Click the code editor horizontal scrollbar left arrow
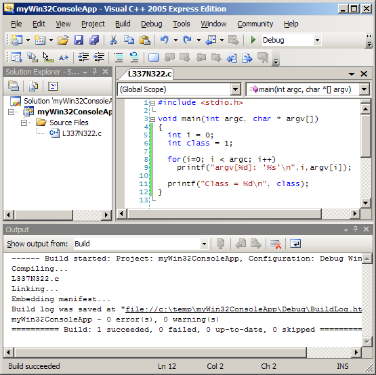Screen dimensions: 376x375 pyautogui.click(x=121, y=213)
